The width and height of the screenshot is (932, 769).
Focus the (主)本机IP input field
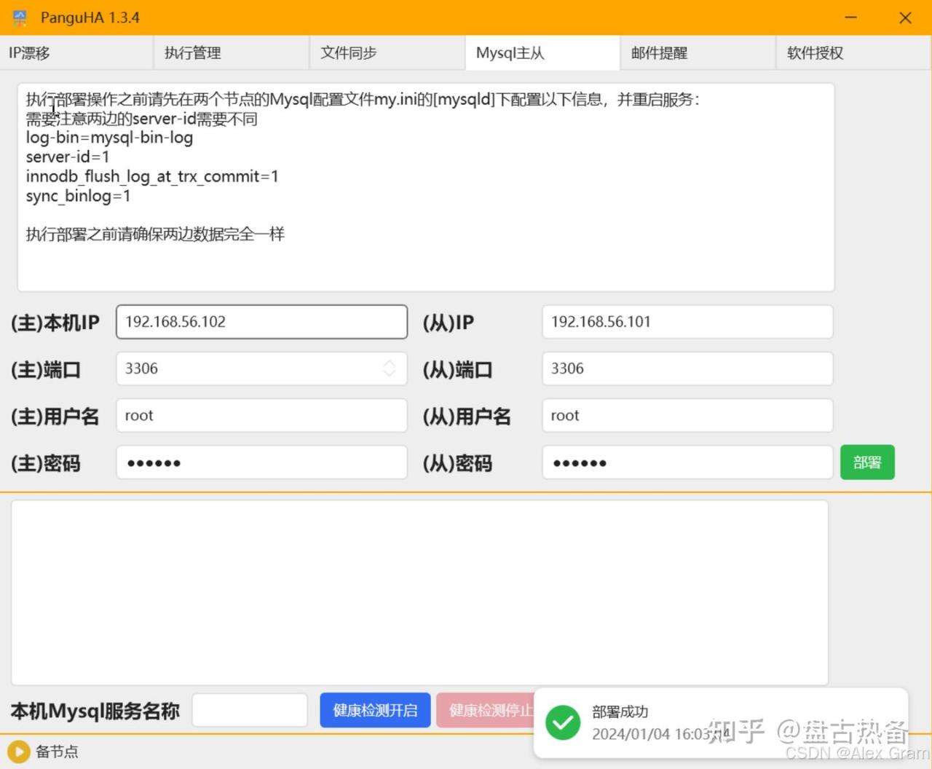[x=261, y=322]
